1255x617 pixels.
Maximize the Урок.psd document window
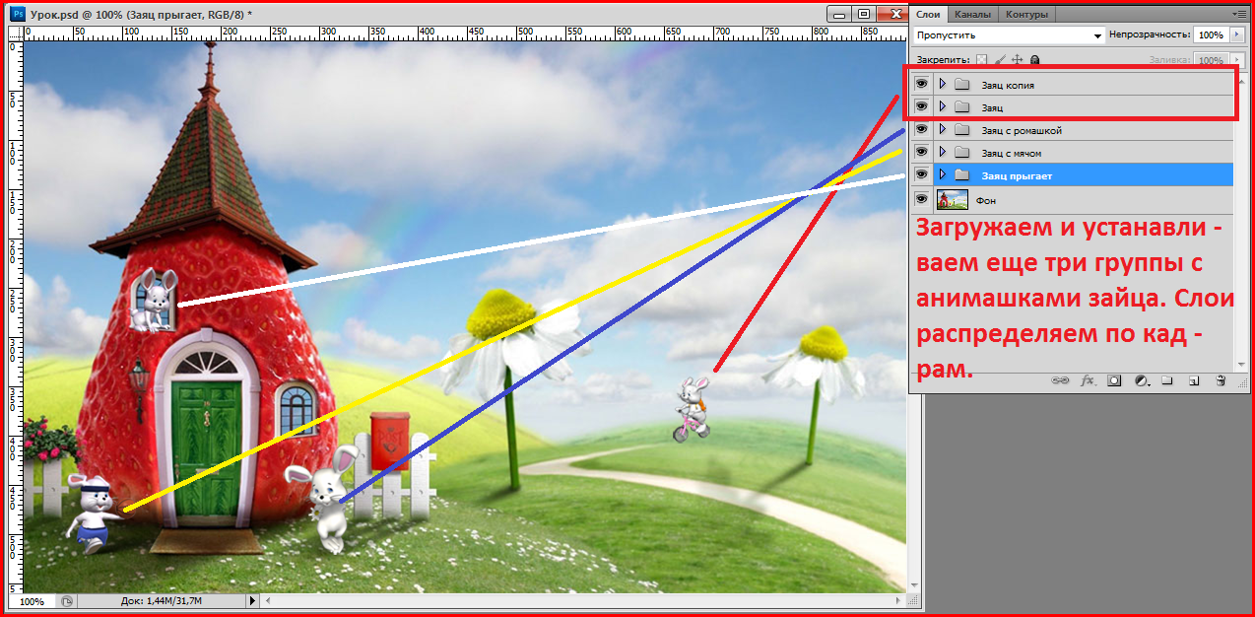click(864, 14)
